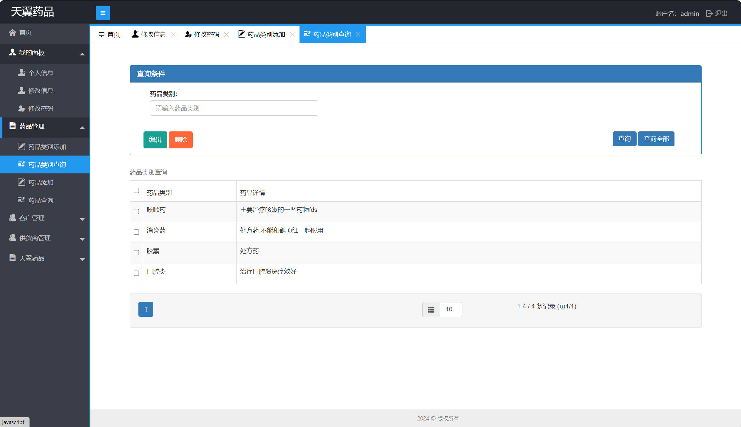Click the logout icon next to 退出

709,13
